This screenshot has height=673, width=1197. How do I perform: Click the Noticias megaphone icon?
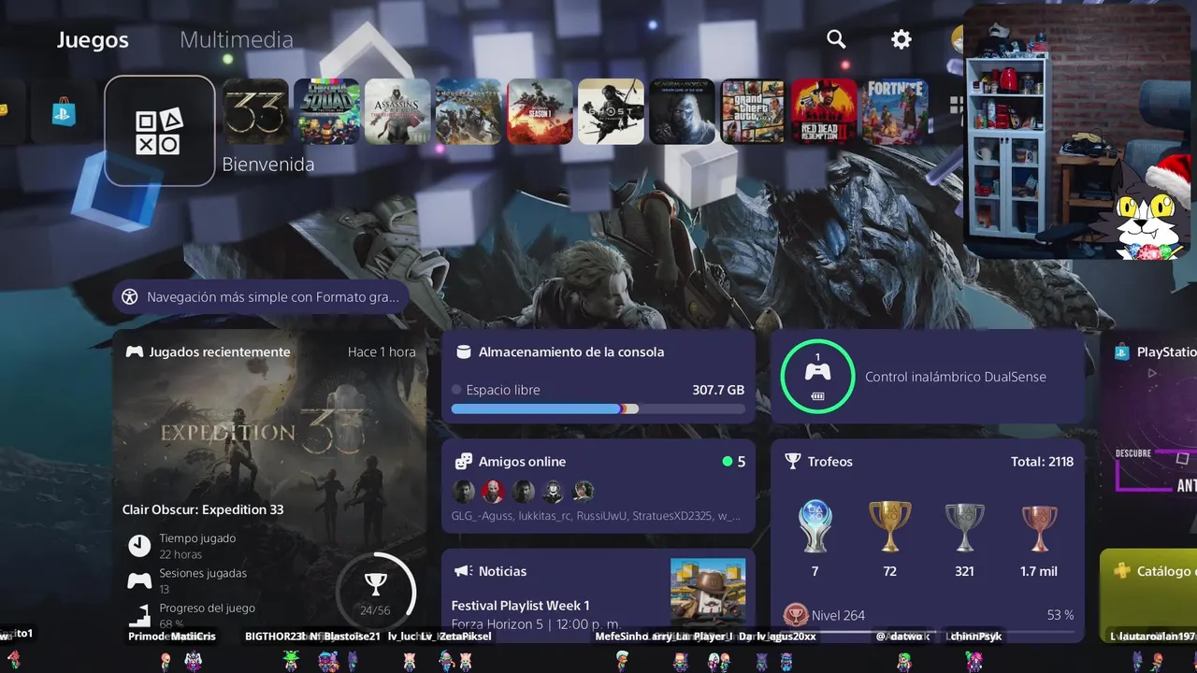tap(463, 571)
